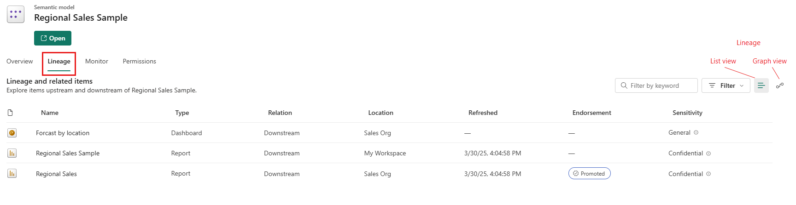Click info icon beside General sensitivity
The height and width of the screenshot is (205, 796).
coord(696,132)
